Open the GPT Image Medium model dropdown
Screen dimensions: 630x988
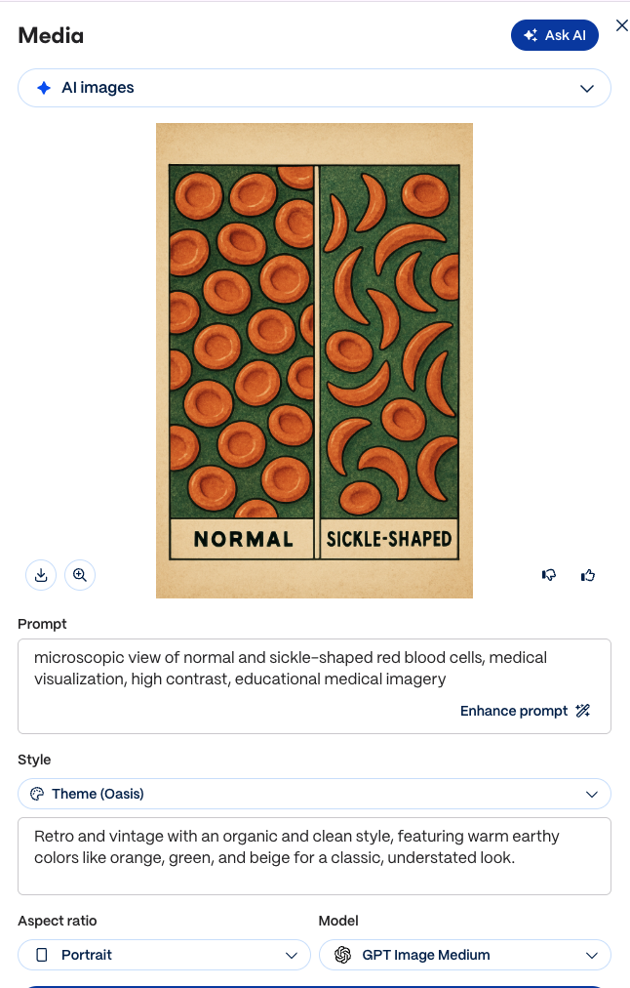point(465,955)
